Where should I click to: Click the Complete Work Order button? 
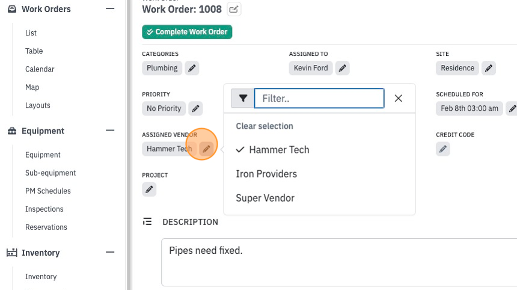coord(187,32)
